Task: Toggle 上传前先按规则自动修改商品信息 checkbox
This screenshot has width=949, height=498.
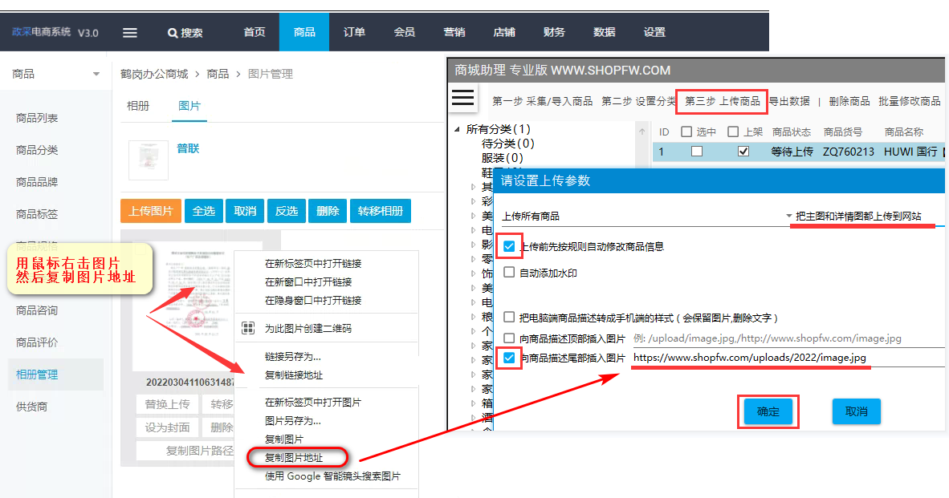Action: [x=509, y=246]
